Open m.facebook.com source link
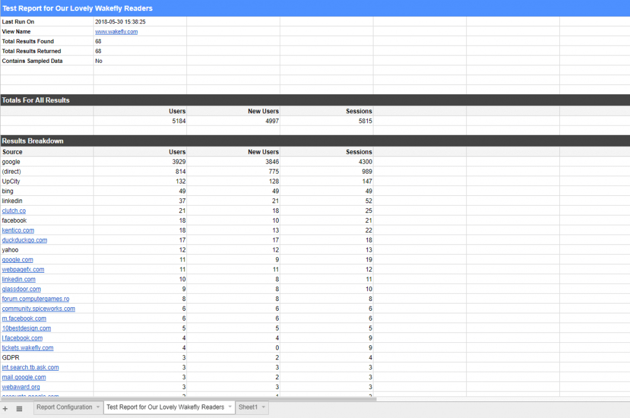Image resolution: width=630 pixels, height=418 pixels. [24, 319]
